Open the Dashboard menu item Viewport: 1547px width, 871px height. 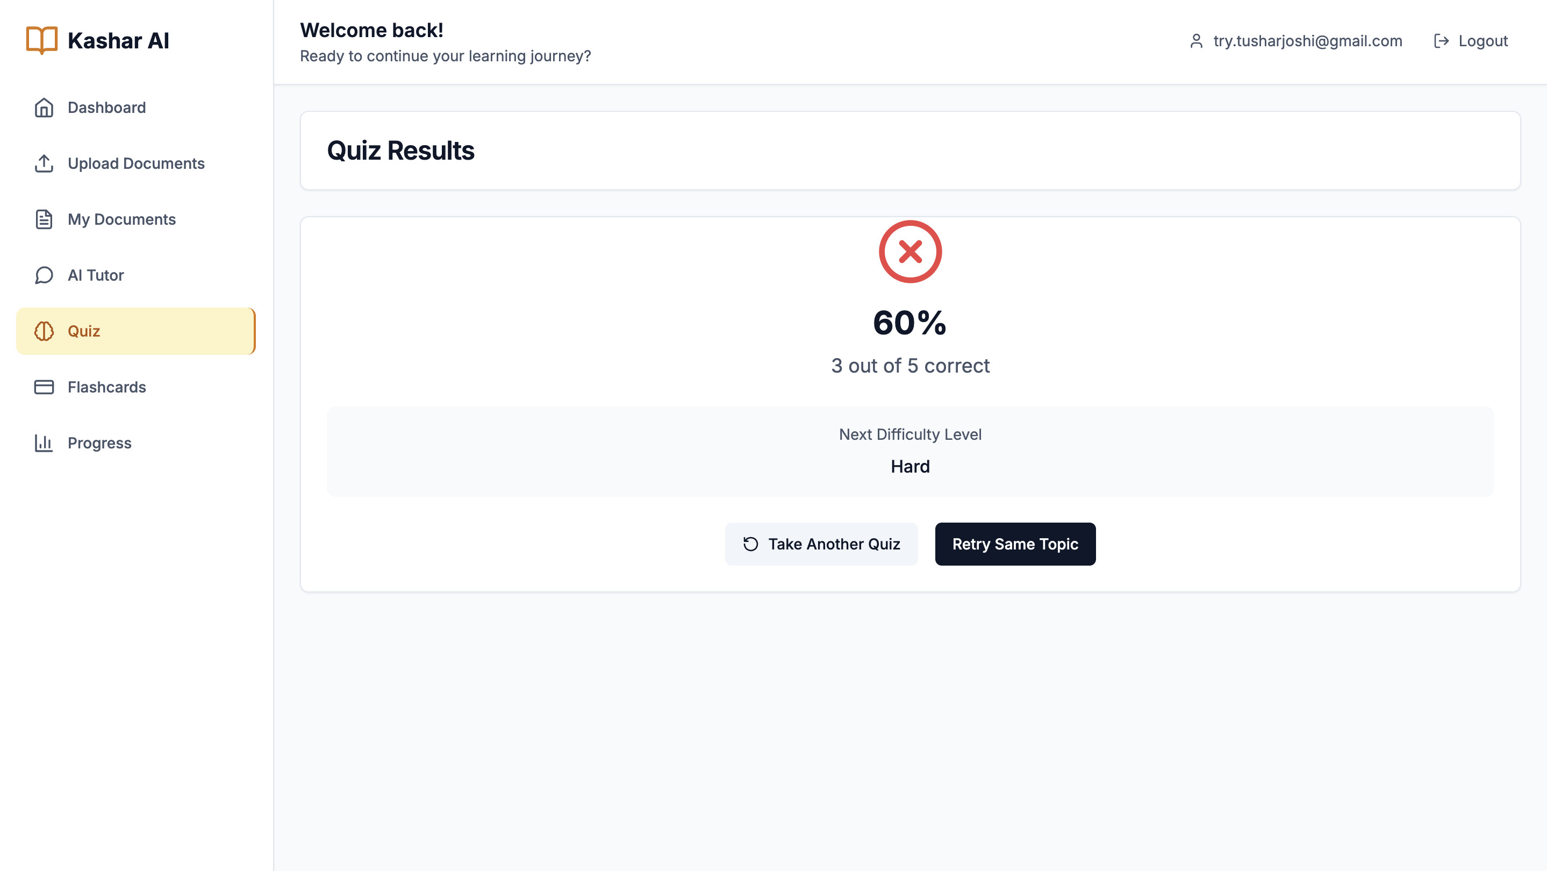tap(135, 108)
